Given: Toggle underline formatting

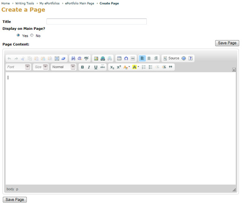Looking at the screenshot, I should 96,67.
